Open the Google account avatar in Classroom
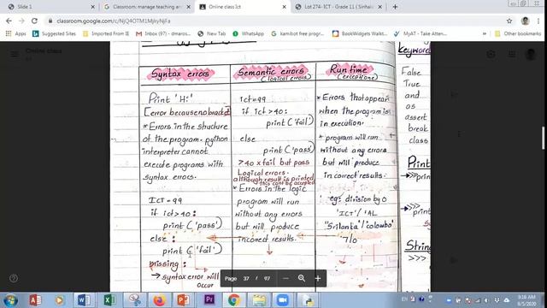 point(531,54)
